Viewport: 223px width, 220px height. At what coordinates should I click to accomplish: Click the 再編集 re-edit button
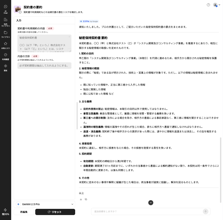(x=24, y=212)
